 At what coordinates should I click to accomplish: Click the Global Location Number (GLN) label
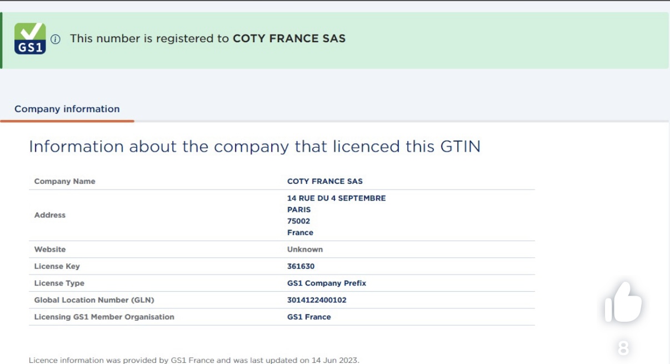click(x=94, y=300)
